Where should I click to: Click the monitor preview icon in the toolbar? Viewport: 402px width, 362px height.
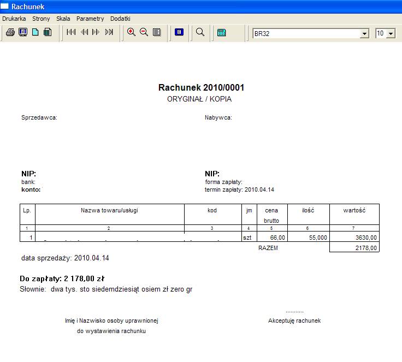coord(22,33)
